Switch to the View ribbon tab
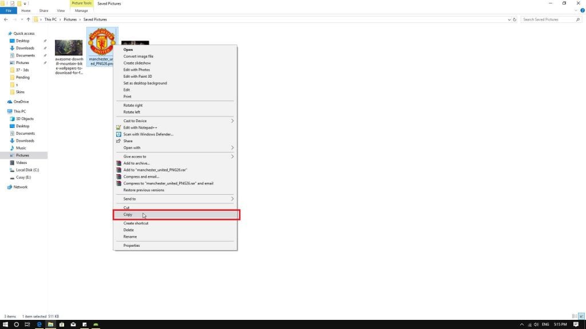Screen dimensions: 586x329 click(x=60, y=10)
